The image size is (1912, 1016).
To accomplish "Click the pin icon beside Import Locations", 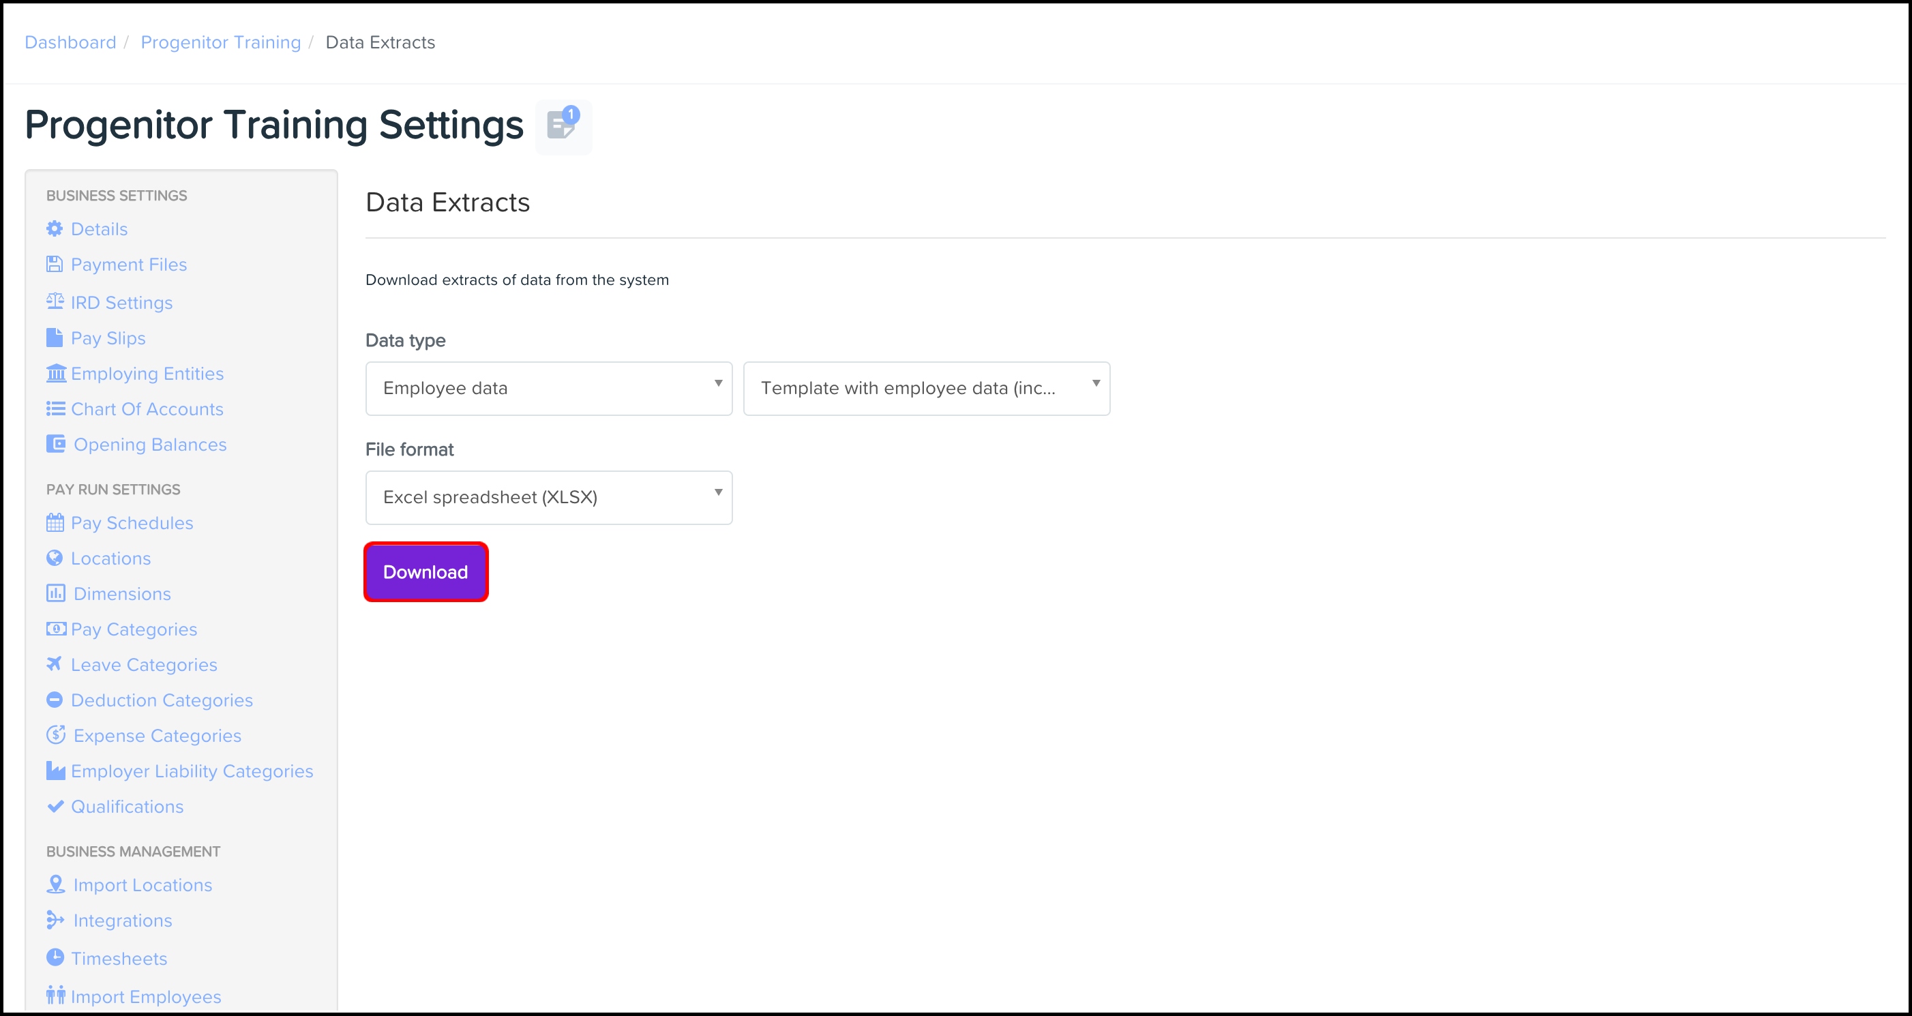I will (56, 884).
